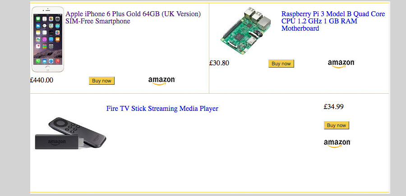This screenshot has height=196, width=406.
Task: Buy the iPhone 6 Plus with Buy now
Action: point(101,81)
